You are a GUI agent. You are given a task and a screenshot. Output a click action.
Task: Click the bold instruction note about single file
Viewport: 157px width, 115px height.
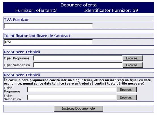pyautogui.click(x=77, y=82)
